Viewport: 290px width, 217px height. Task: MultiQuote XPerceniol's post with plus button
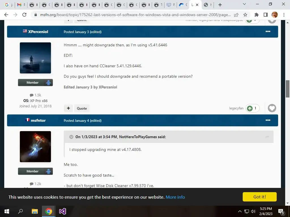coord(68,108)
